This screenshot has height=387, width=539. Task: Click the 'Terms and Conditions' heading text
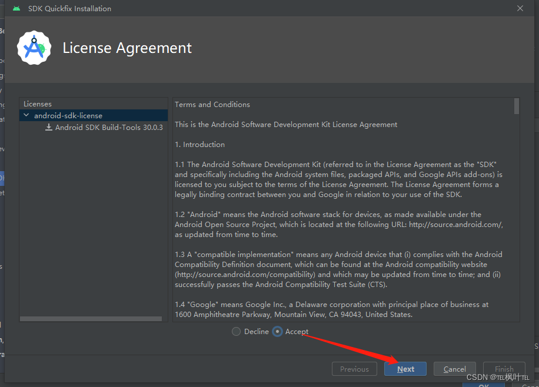coord(212,105)
